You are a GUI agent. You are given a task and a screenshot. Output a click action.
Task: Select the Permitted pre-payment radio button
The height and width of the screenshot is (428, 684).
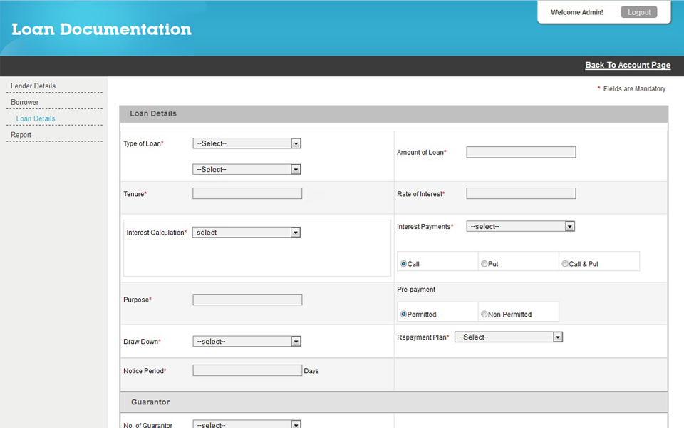pos(404,314)
